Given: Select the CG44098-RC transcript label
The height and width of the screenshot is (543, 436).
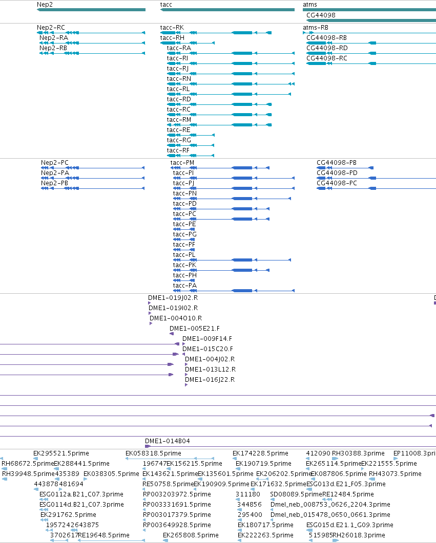Looking at the screenshot, I should pos(327,58).
